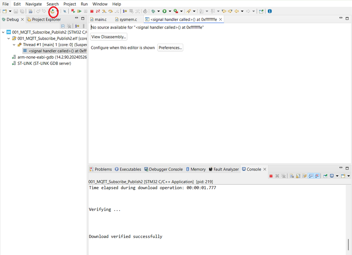The width and height of the screenshot is (352, 255).
Task: Close the signal handler called editor tab
Action: [221, 19]
